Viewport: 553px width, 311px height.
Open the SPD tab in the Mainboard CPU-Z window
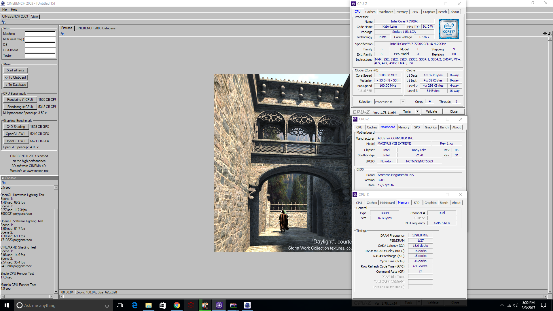coord(417,127)
